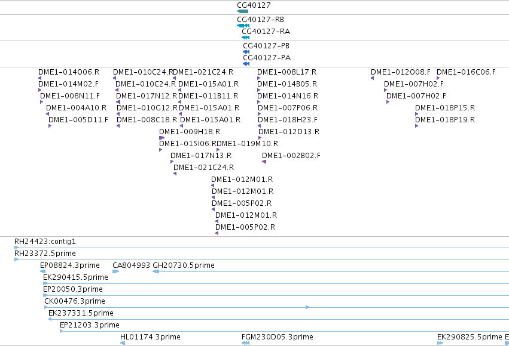This screenshot has width=509, height=346.
Task: Select feature DME1-019M10.R
Action: tap(248, 143)
